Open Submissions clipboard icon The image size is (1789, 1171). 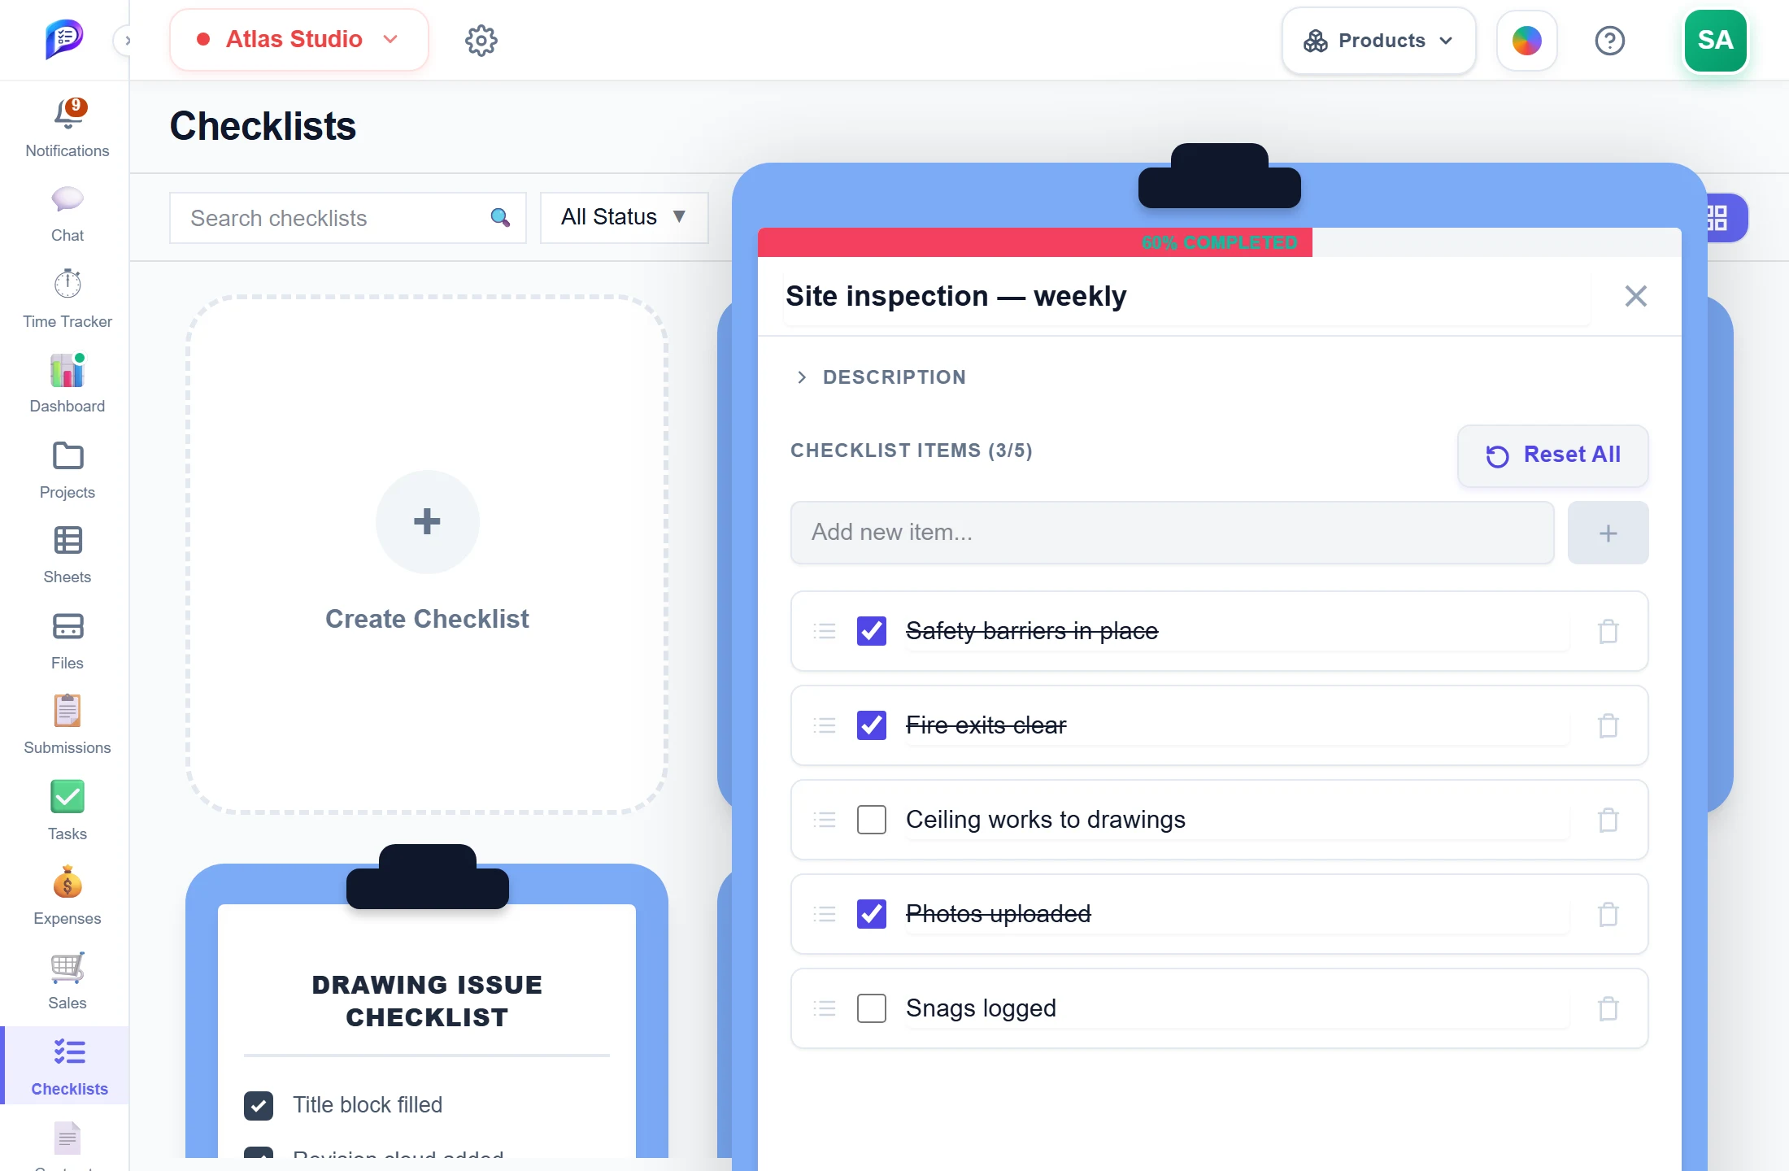tap(67, 711)
